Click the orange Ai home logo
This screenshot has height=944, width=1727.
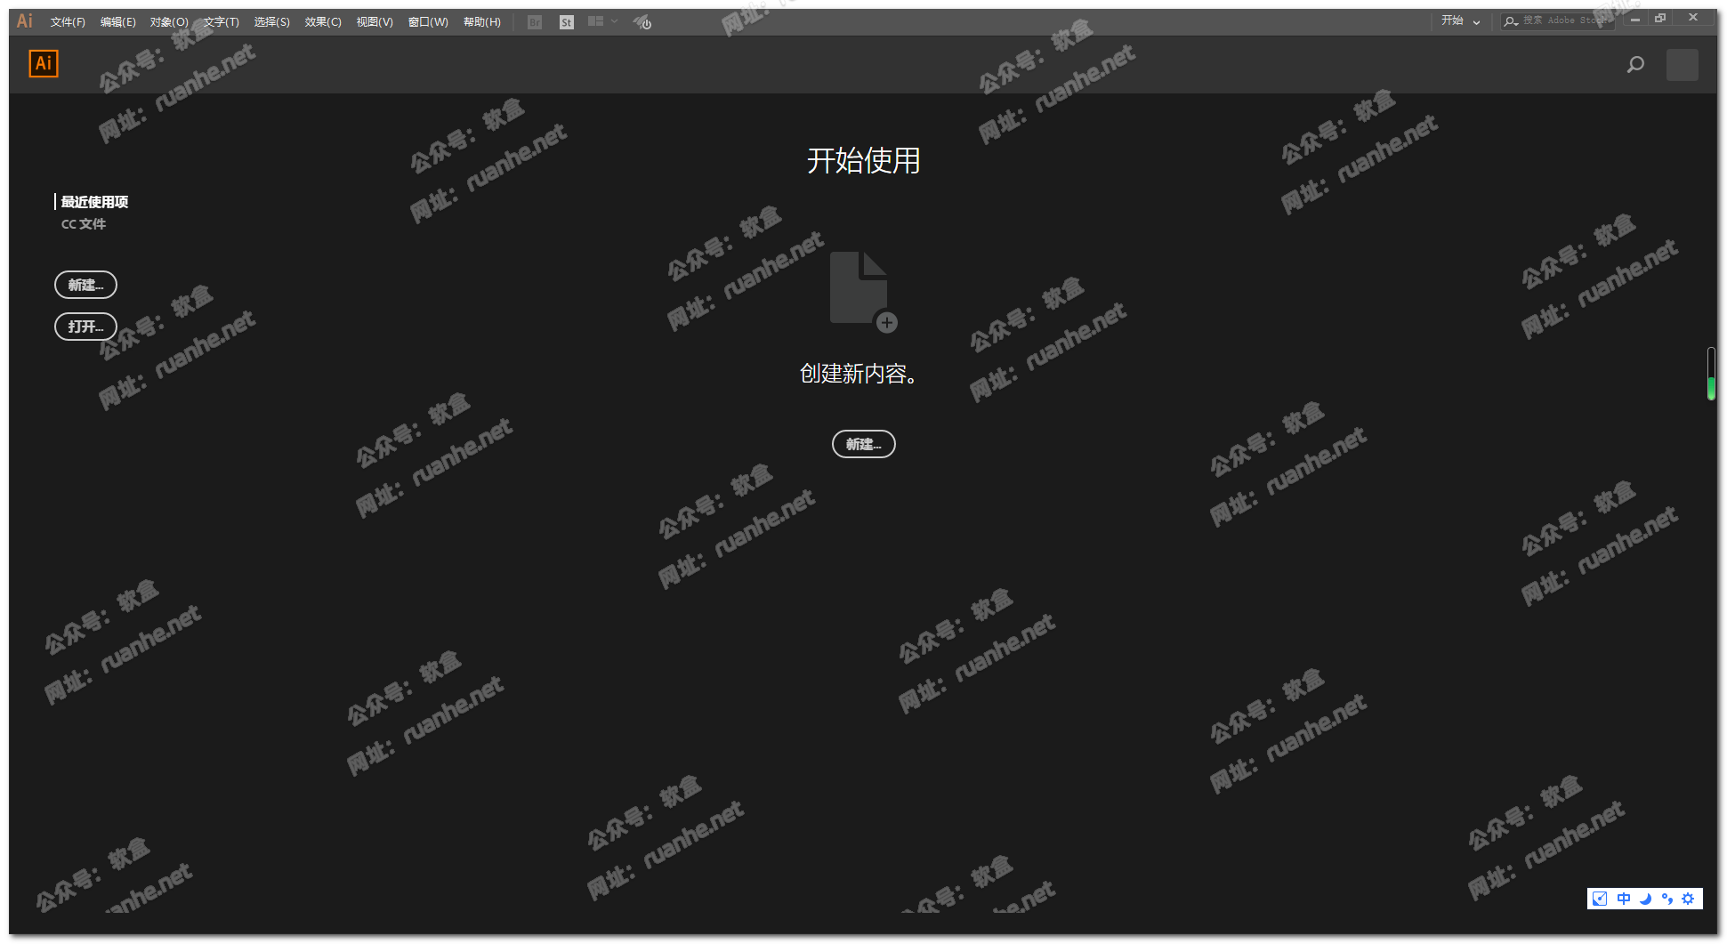[x=44, y=63]
